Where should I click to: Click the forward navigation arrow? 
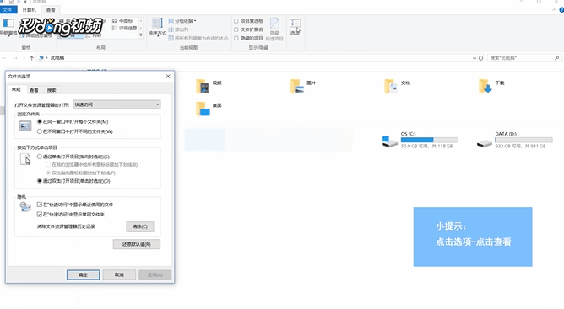(x=15, y=58)
